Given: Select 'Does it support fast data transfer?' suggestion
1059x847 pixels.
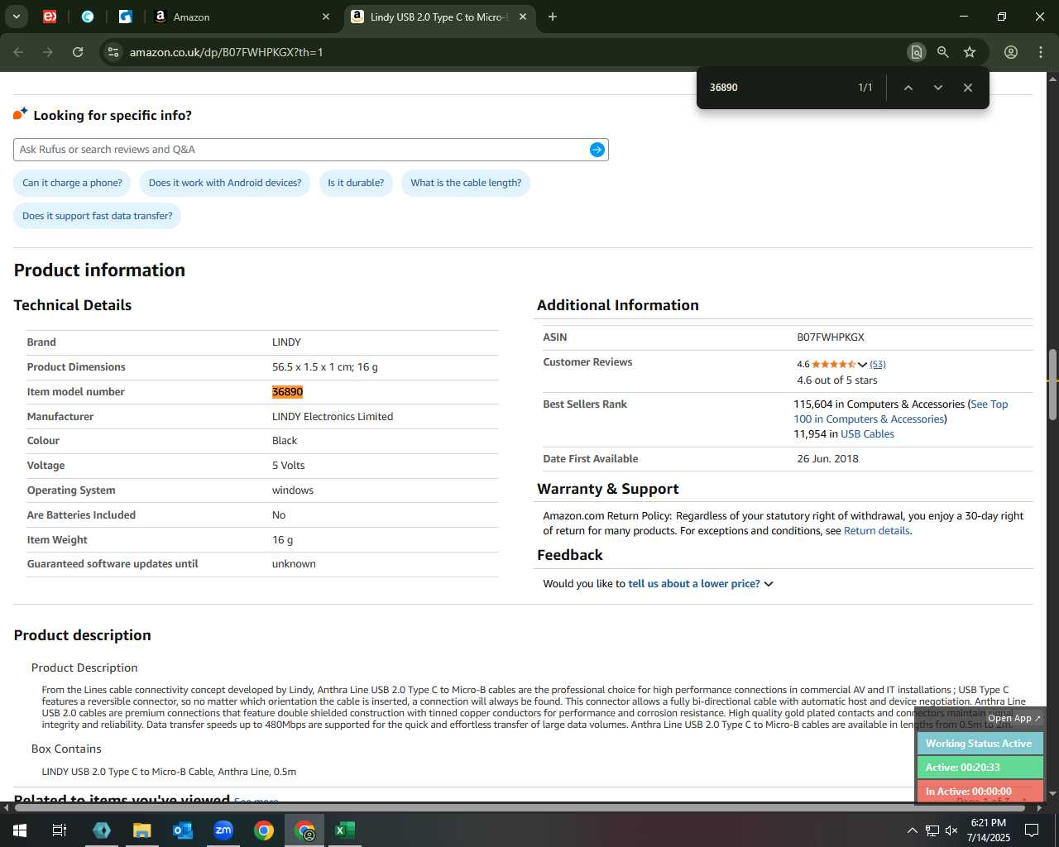Looking at the screenshot, I should (98, 216).
